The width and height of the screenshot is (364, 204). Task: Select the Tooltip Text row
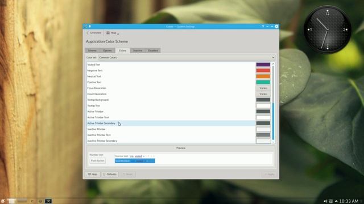[171, 106]
